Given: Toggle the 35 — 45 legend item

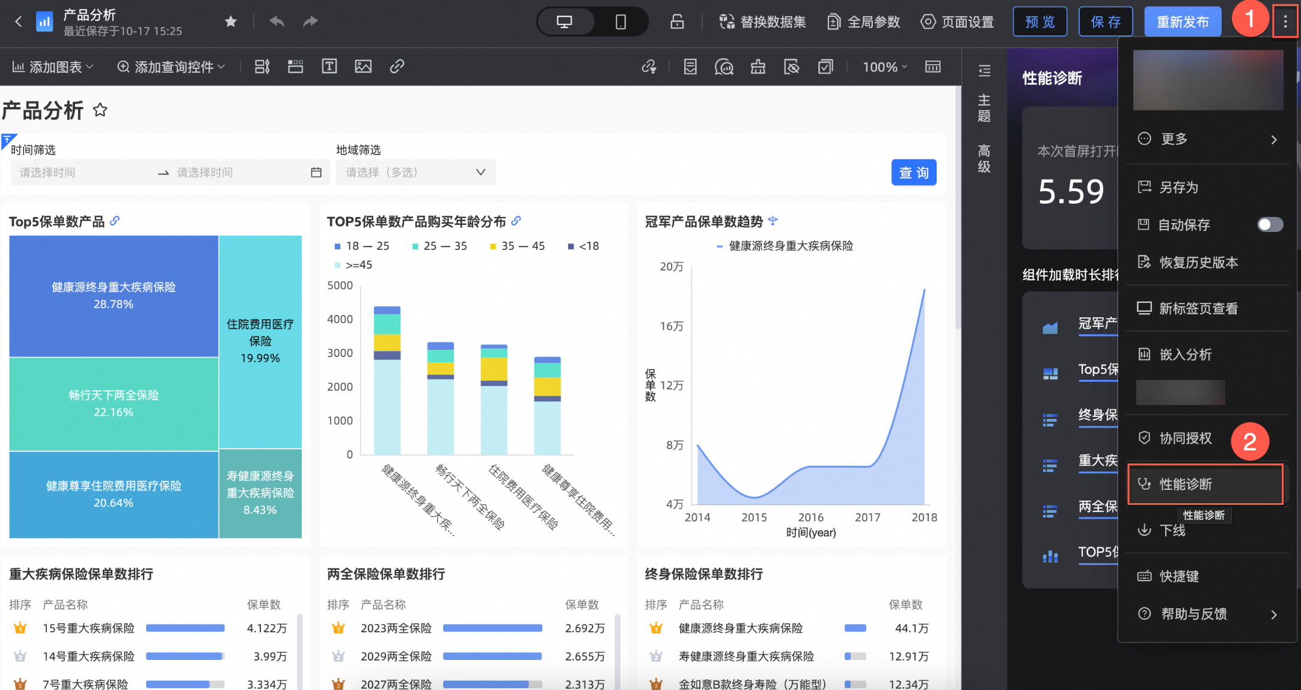Looking at the screenshot, I should (x=517, y=246).
